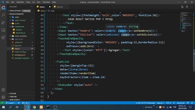195x110 pixels.
Task: Open XAMPP app on taskbar
Action: 41,107
